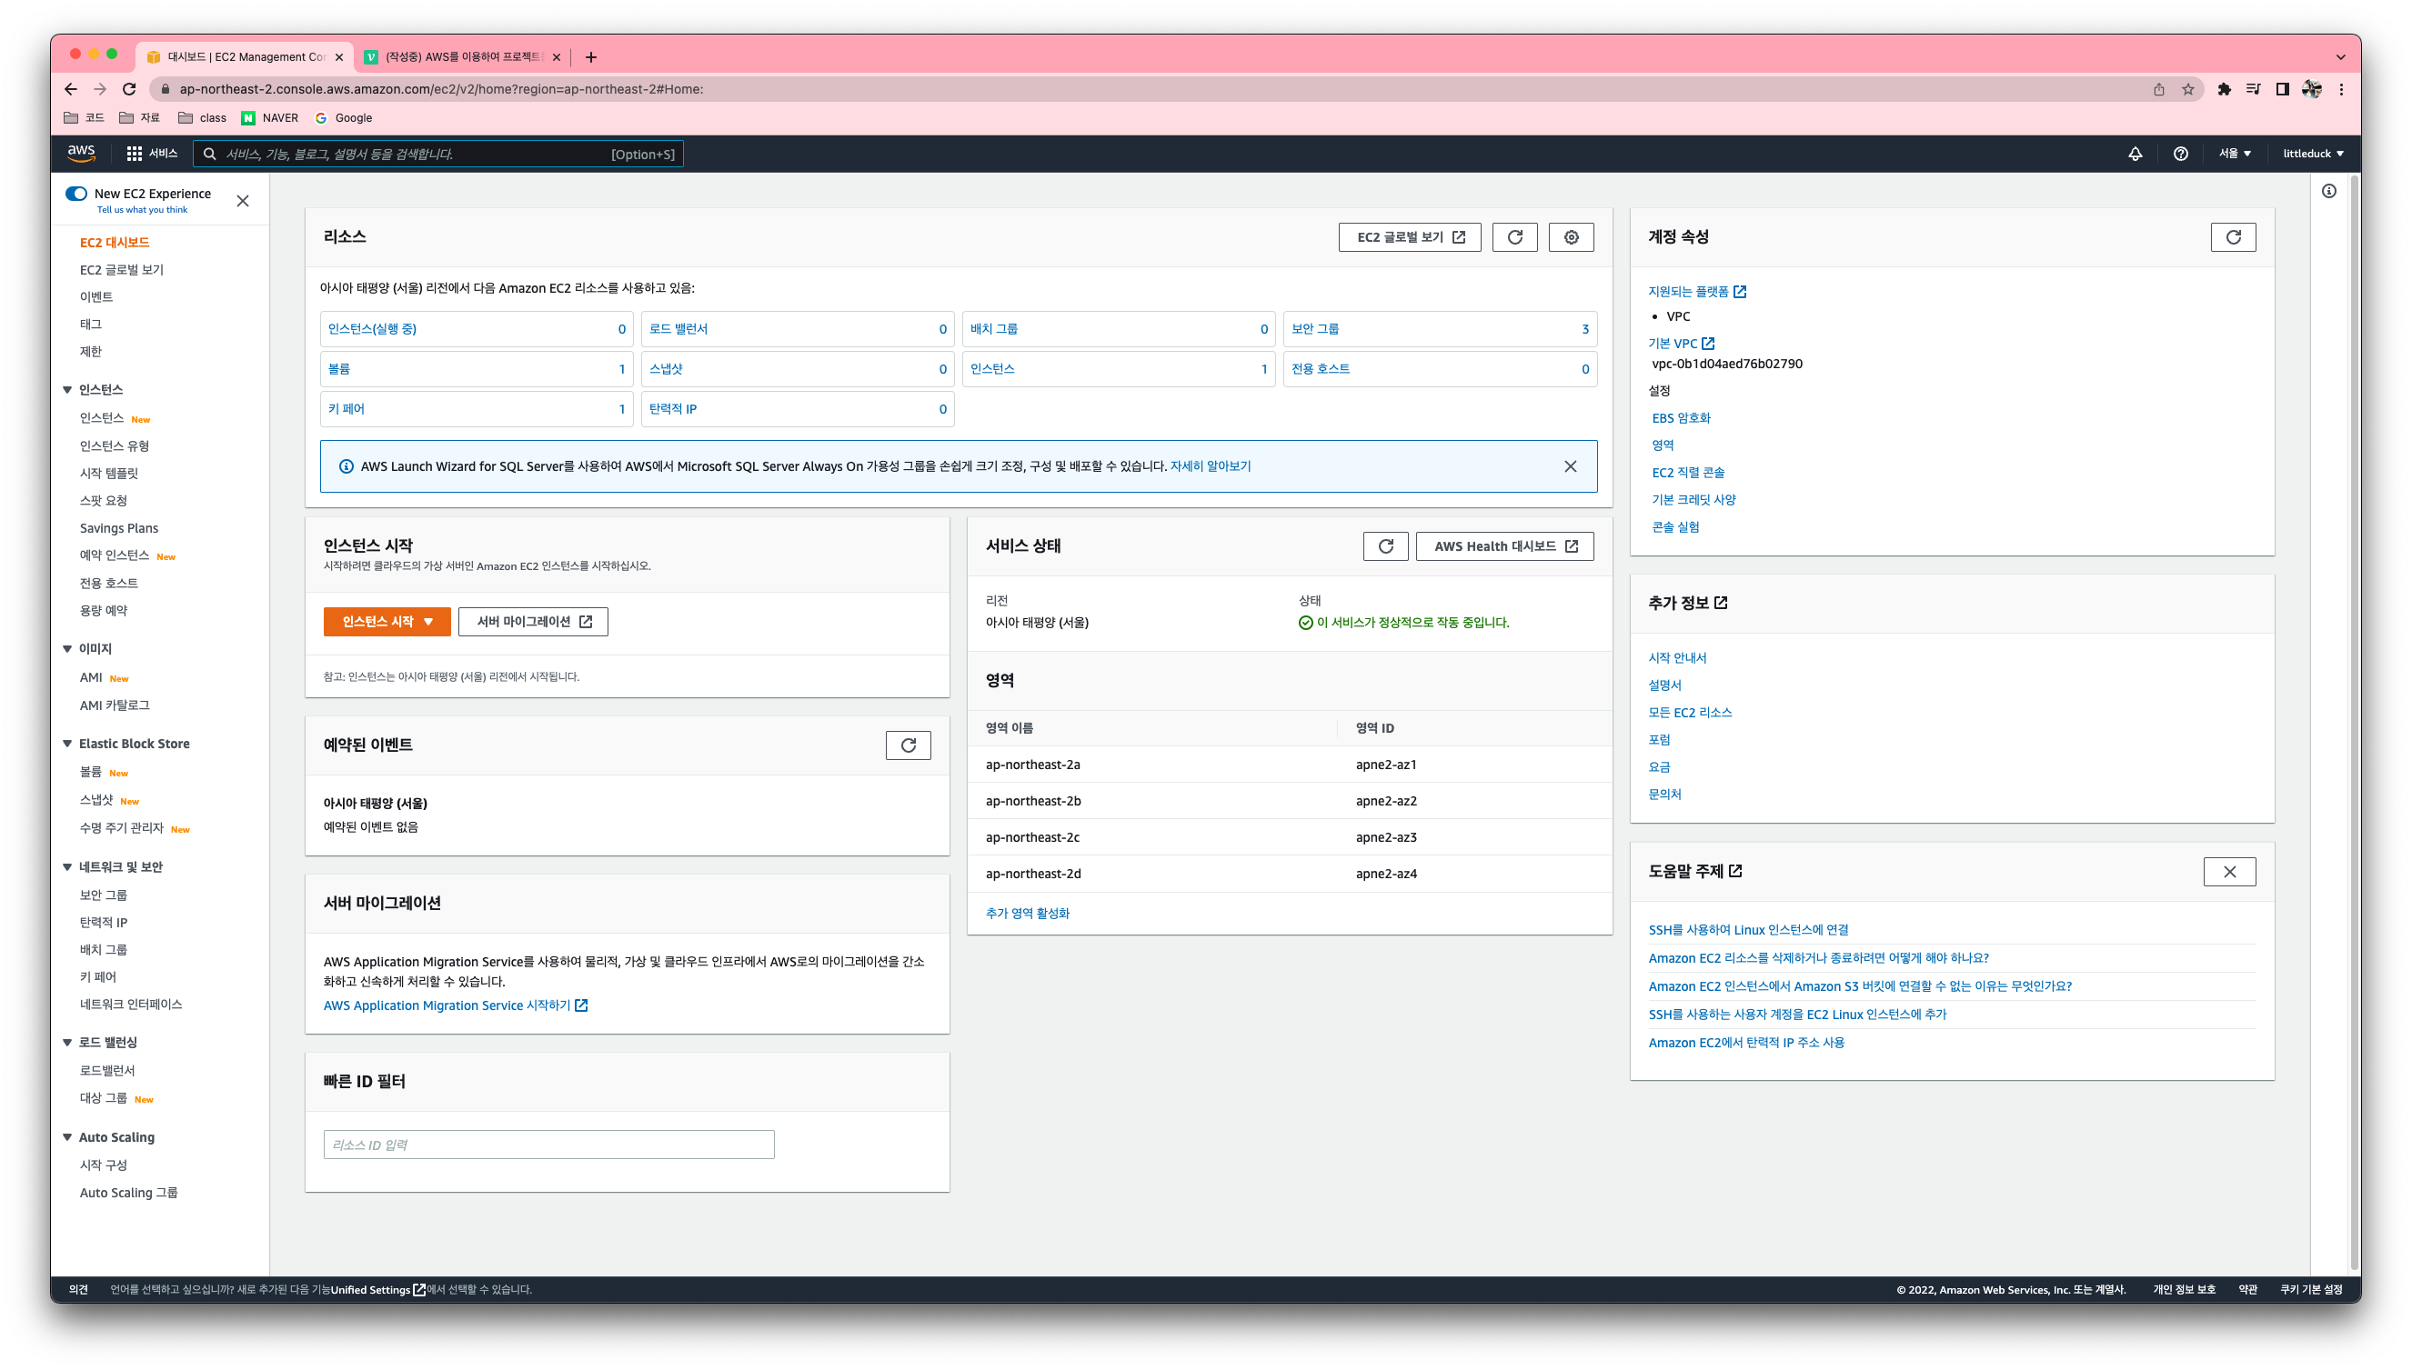Collapse the Elastic Block Store section
This screenshot has width=2412, height=1370.
coord(66,744)
